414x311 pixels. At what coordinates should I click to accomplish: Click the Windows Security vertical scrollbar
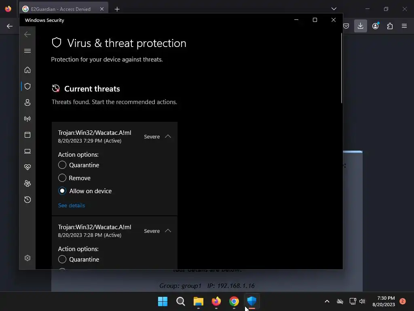coord(341,68)
